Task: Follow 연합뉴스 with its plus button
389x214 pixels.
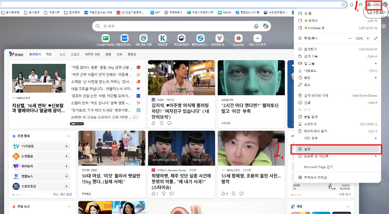Action: click(x=66, y=176)
